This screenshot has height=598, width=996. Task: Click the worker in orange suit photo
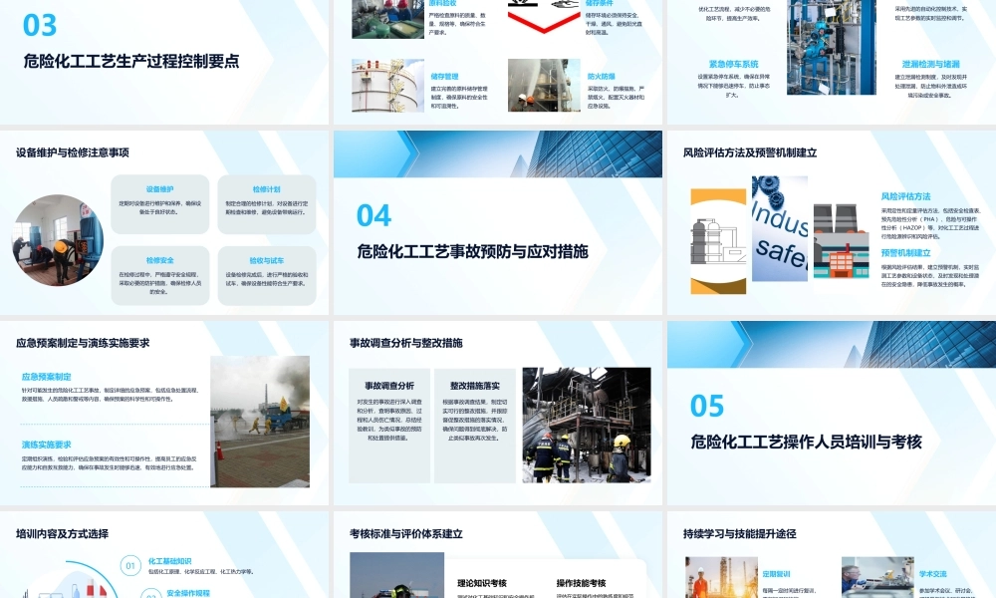pos(721,578)
